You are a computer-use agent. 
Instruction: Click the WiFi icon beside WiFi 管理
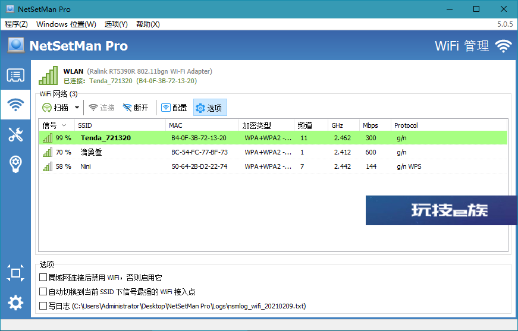[x=503, y=46]
